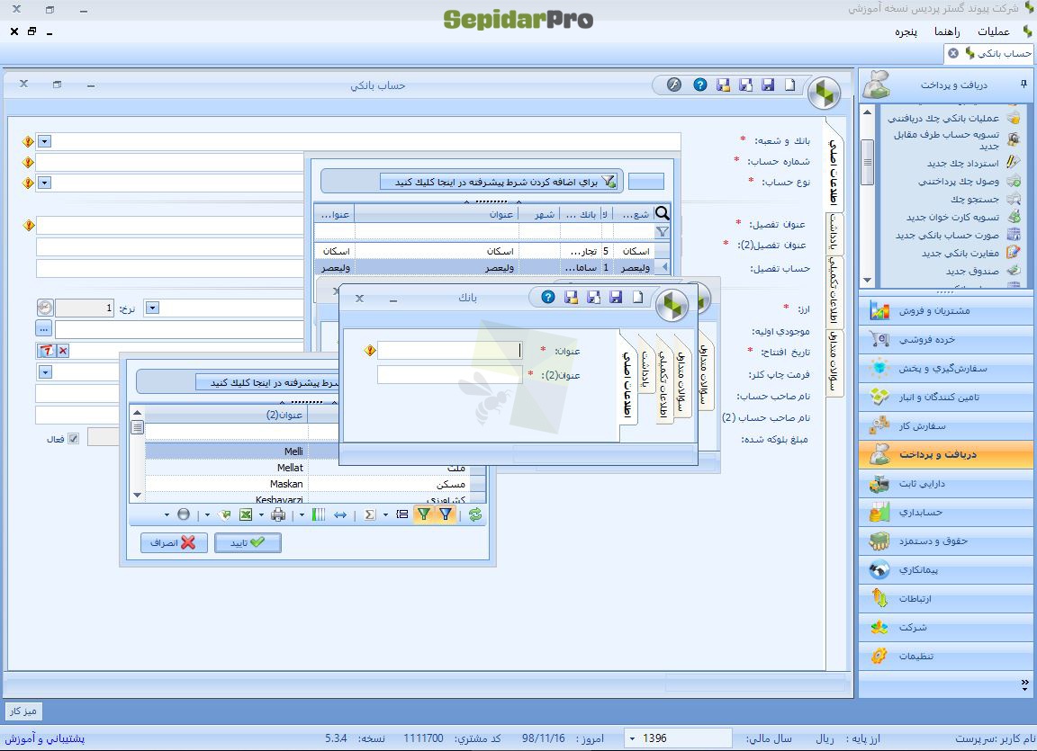The image size is (1037, 751).
Task: Click printer icon in list toolbar
Action: [x=278, y=514]
